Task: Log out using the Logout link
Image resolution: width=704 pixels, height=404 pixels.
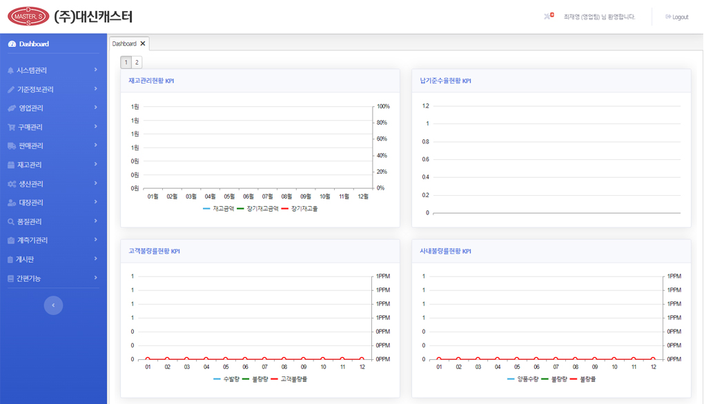Action: click(679, 17)
